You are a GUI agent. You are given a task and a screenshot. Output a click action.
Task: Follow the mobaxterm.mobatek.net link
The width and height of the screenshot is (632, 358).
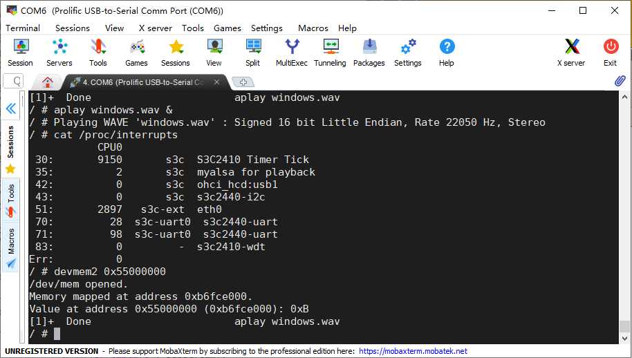pyautogui.click(x=413, y=351)
